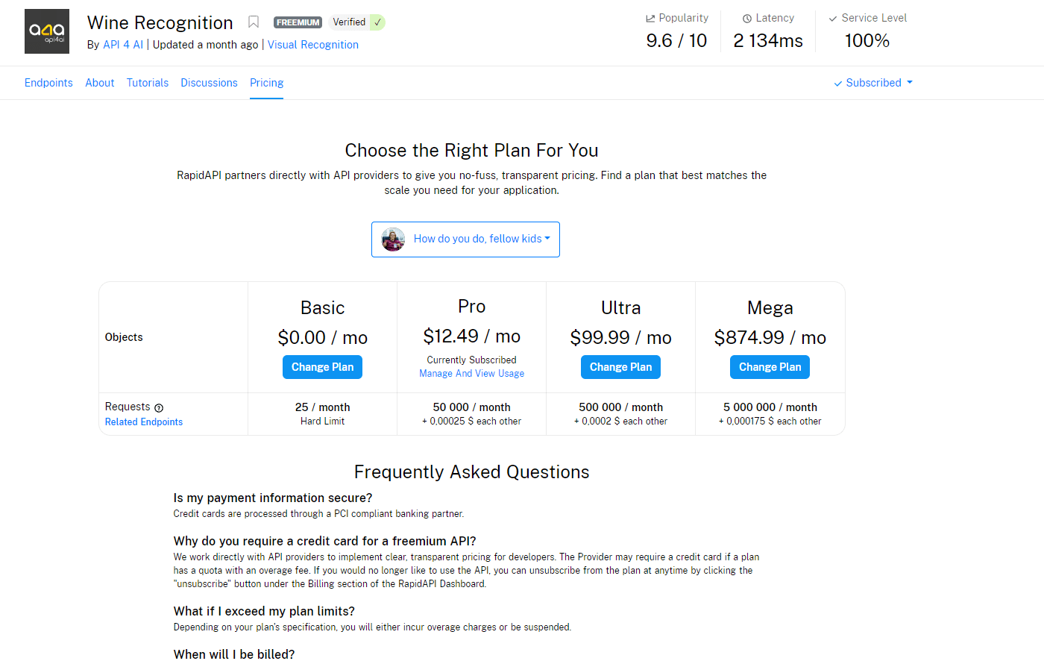The image size is (1044, 661).
Task: Open the Visual Recognition category link
Action: 313,45
